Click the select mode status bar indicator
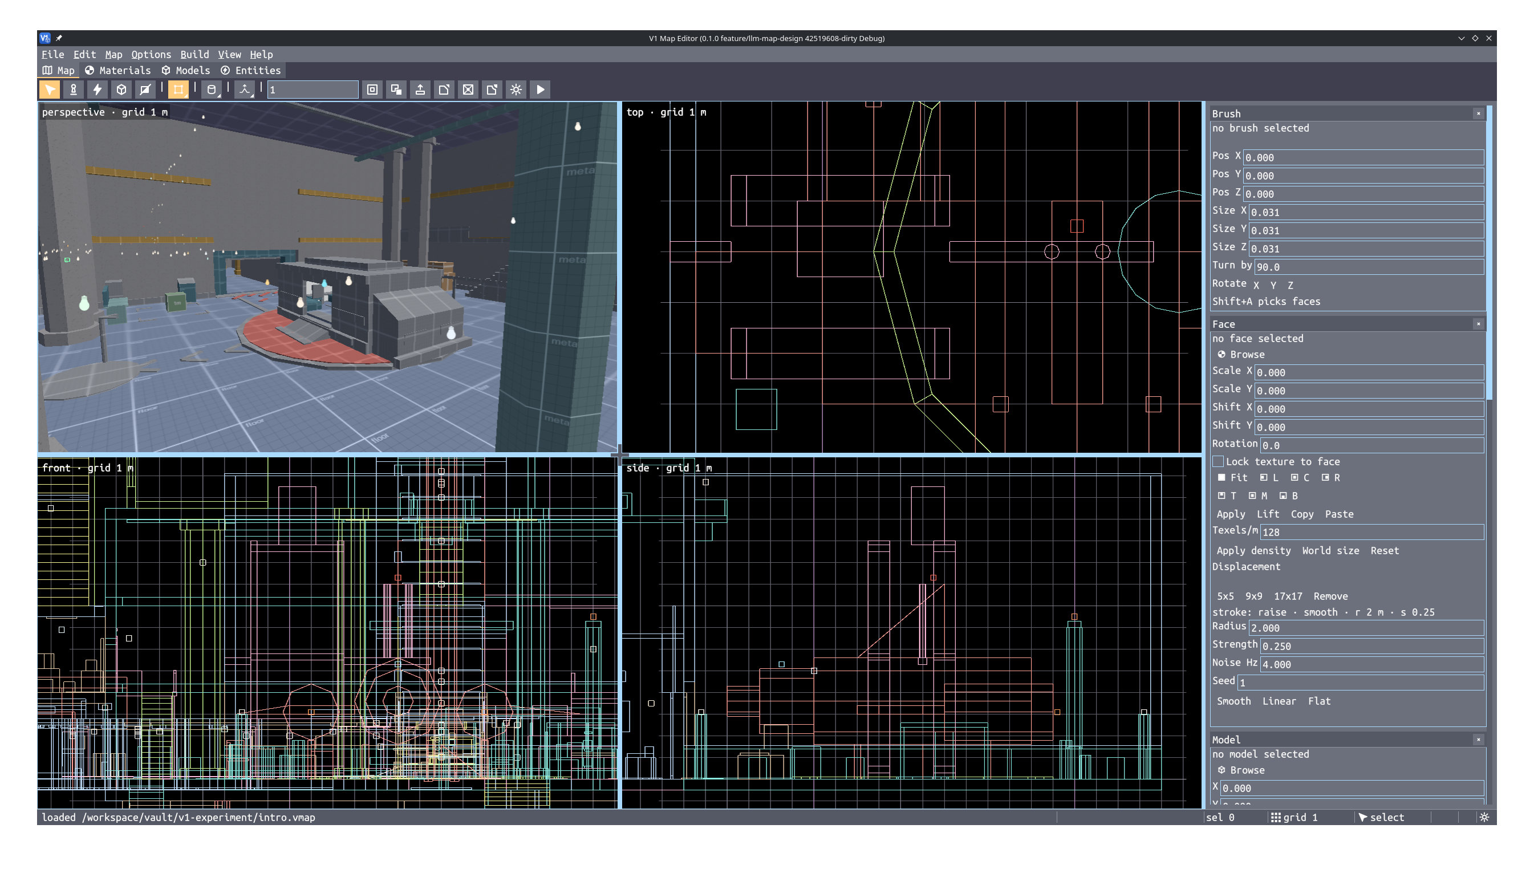1534x869 pixels. pos(1381,817)
